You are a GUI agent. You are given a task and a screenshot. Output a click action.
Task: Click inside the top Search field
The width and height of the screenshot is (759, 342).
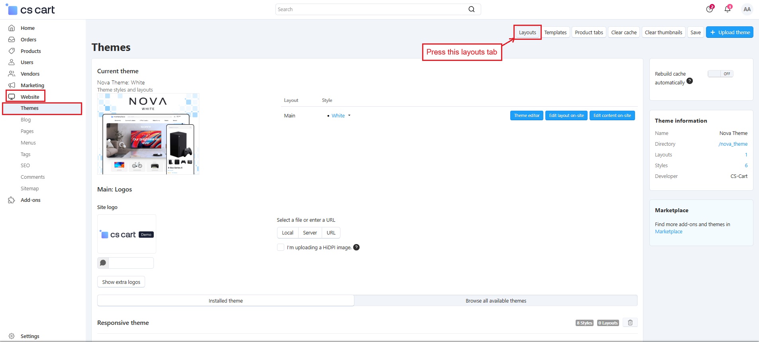click(371, 9)
